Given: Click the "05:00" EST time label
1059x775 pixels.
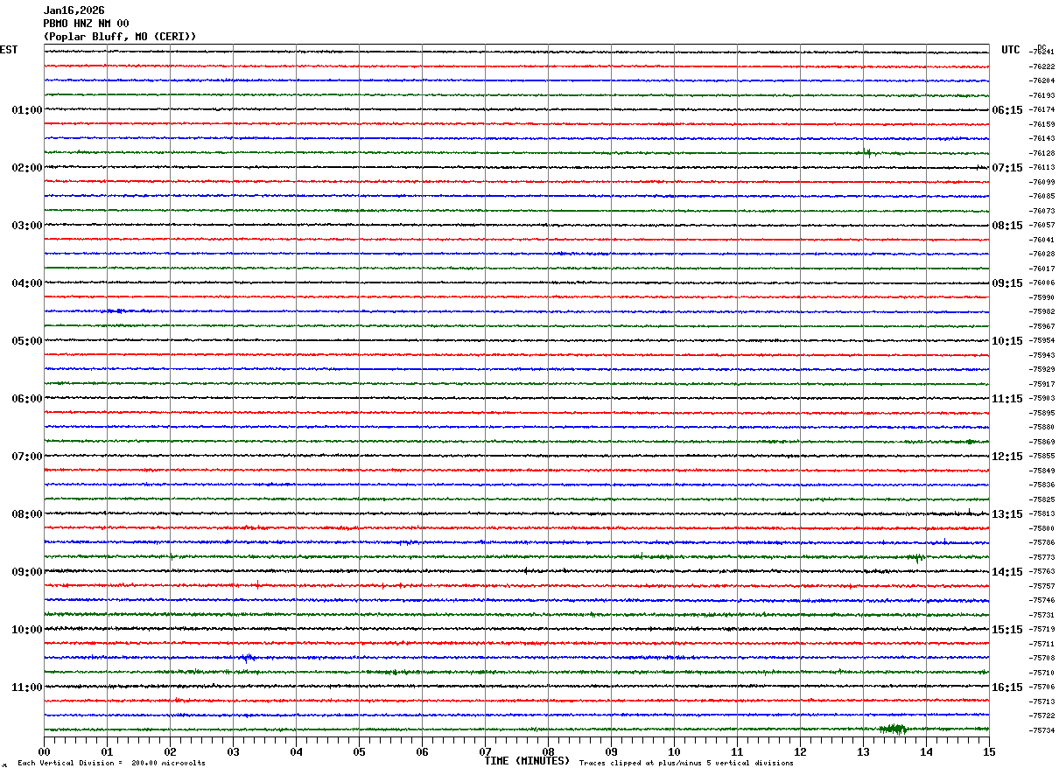Looking at the screenshot, I should coord(27,341).
